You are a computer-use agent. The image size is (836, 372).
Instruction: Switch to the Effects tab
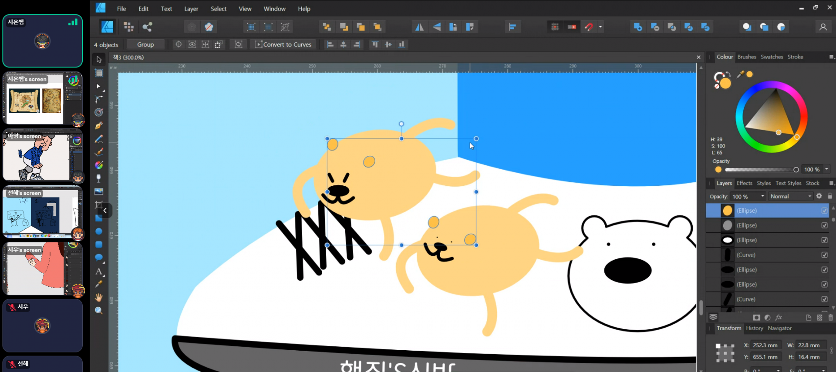744,183
